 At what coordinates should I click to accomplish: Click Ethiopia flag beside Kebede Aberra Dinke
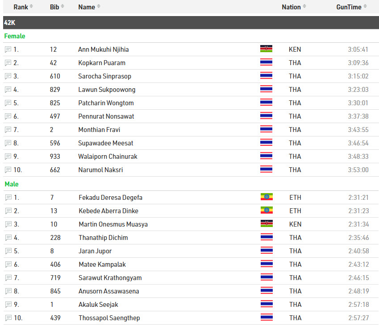pyautogui.click(x=267, y=210)
